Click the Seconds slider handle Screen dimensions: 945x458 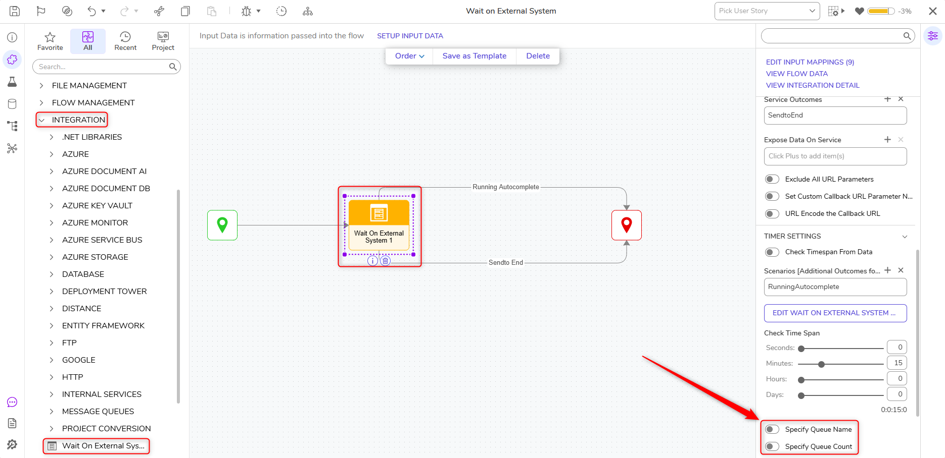(x=801, y=349)
